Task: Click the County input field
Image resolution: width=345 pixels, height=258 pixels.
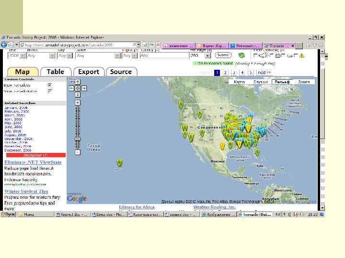Action: point(164,55)
